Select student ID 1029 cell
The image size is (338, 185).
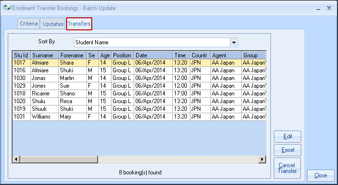click(22, 86)
